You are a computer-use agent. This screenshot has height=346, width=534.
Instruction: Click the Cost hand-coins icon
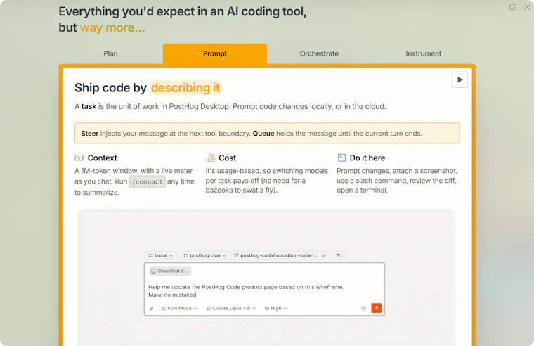(211, 158)
